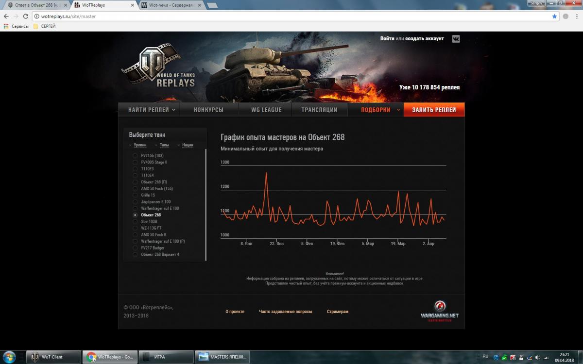
Task: Click the VK social network icon
Action: point(456,39)
